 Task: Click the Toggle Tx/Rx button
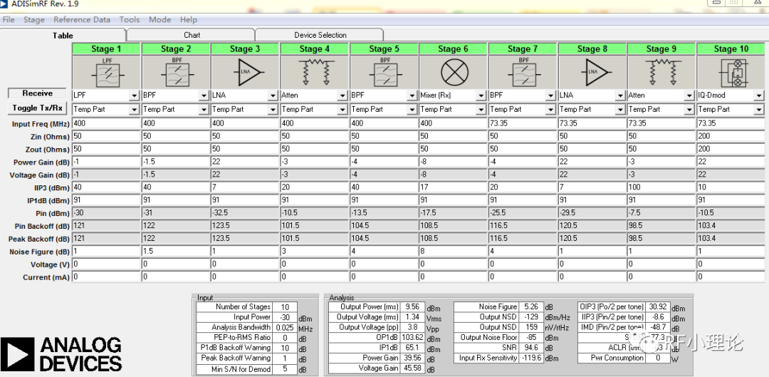(x=37, y=108)
